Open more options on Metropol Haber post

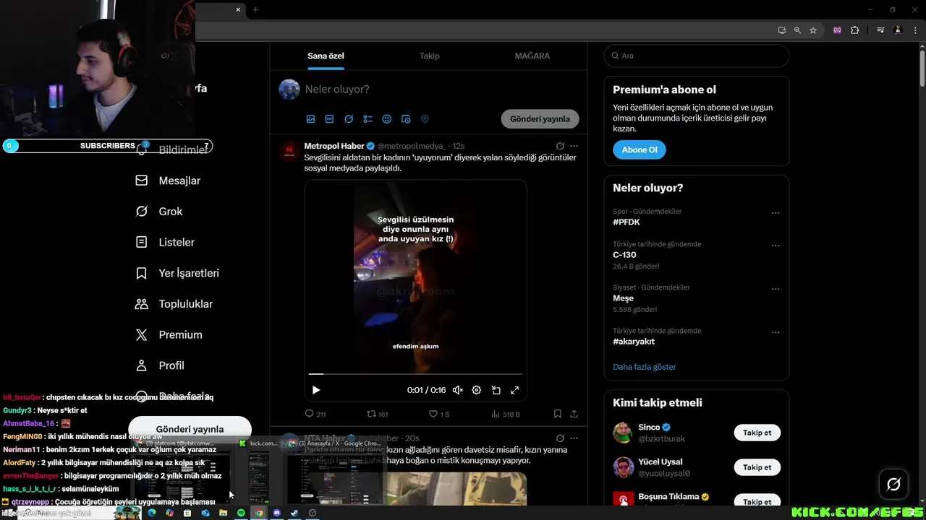pos(574,146)
